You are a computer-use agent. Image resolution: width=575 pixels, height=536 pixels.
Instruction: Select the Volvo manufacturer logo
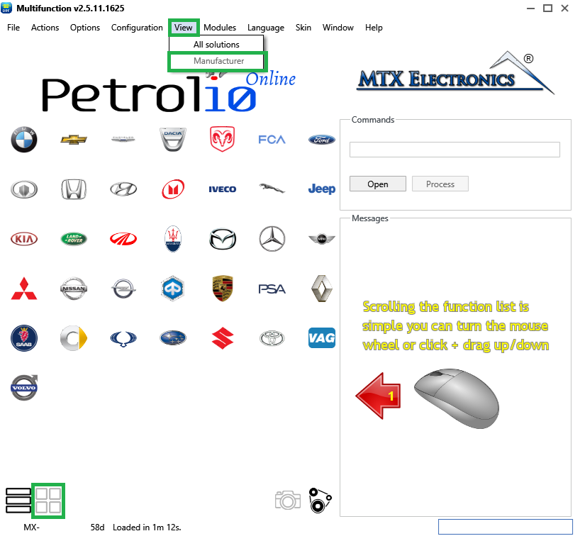click(x=23, y=388)
